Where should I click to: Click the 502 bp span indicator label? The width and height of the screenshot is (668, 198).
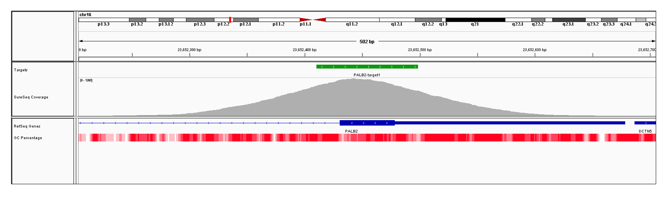(367, 41)
